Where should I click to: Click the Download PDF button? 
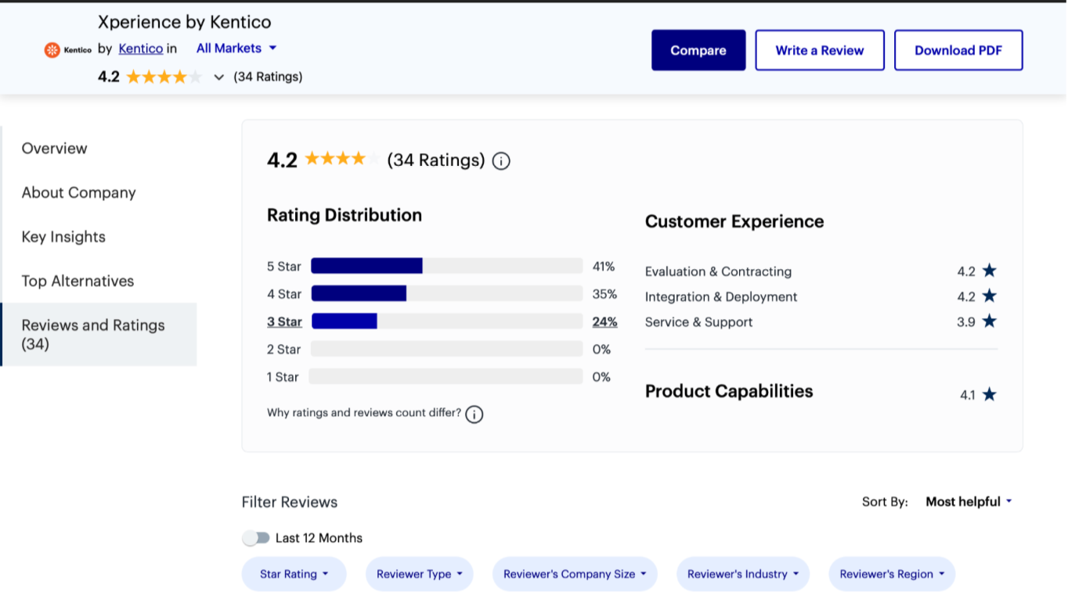(x=958, y=50)
